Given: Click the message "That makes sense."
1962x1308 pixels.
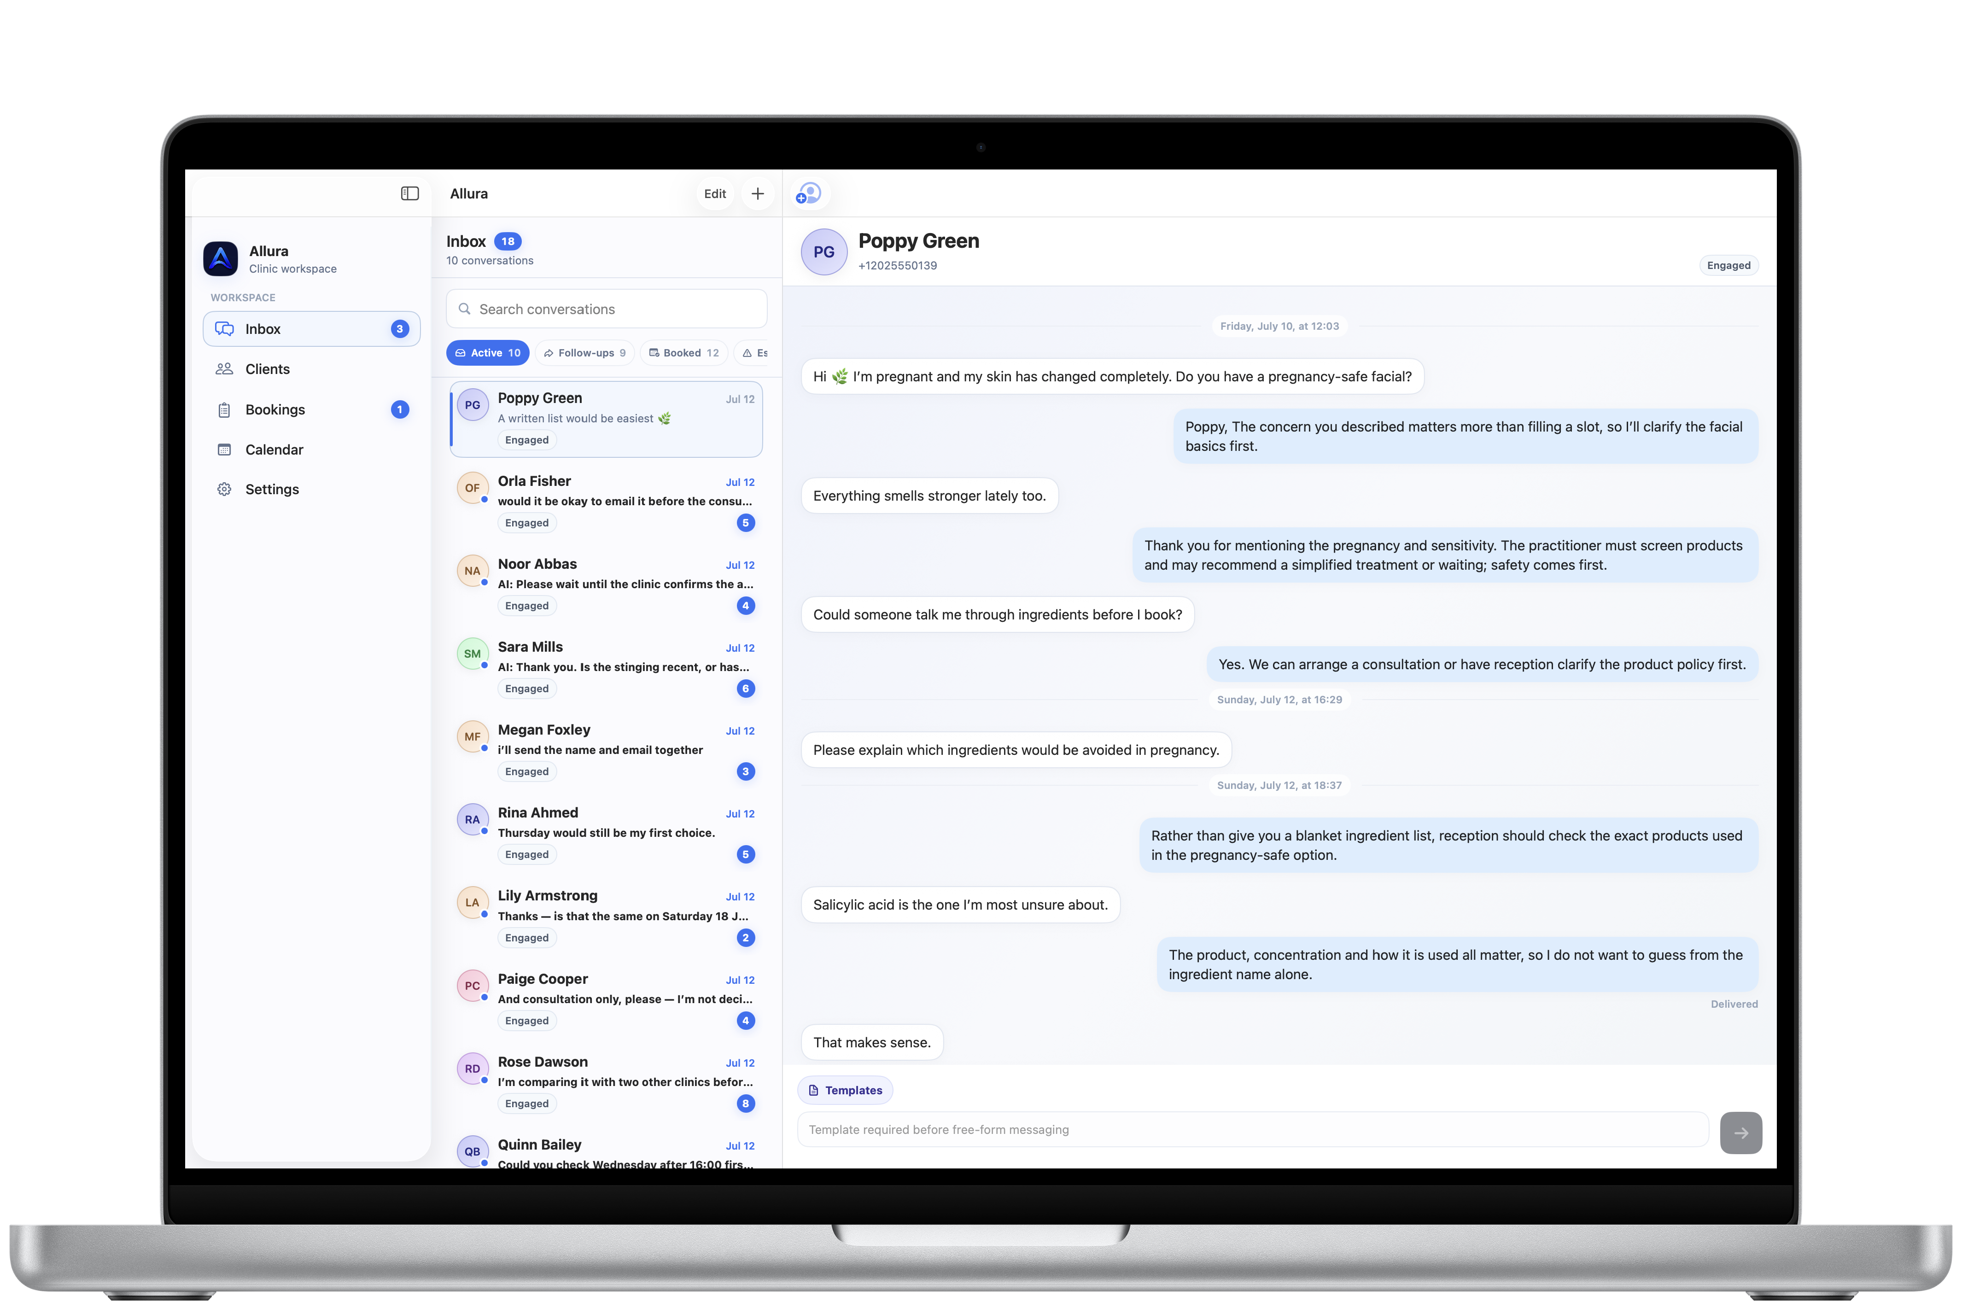Looking at the screenshot, I should (x=872, y=1043).
